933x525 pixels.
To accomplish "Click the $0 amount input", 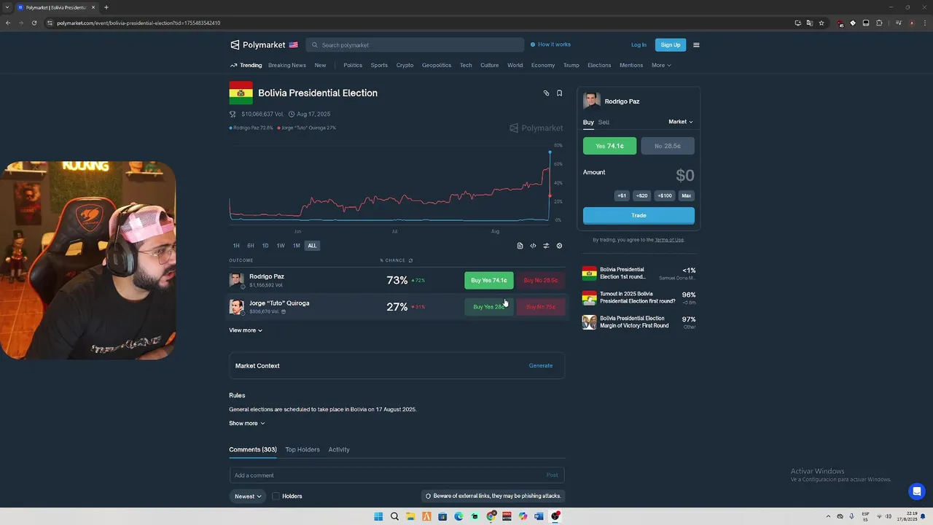I will [x=684, y=175].
